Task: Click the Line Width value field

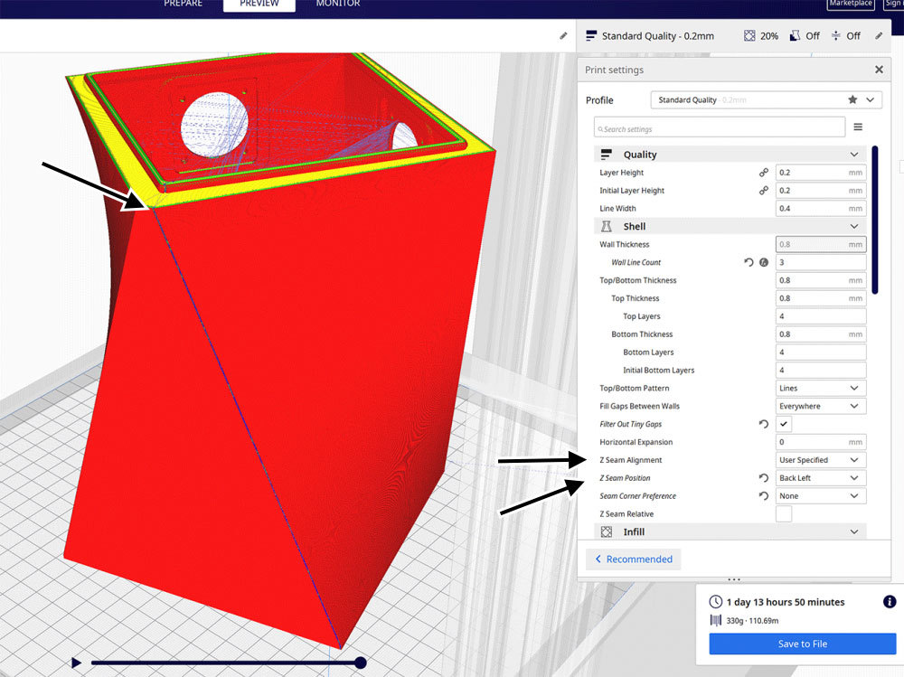Action: click(x=821, y=208)
